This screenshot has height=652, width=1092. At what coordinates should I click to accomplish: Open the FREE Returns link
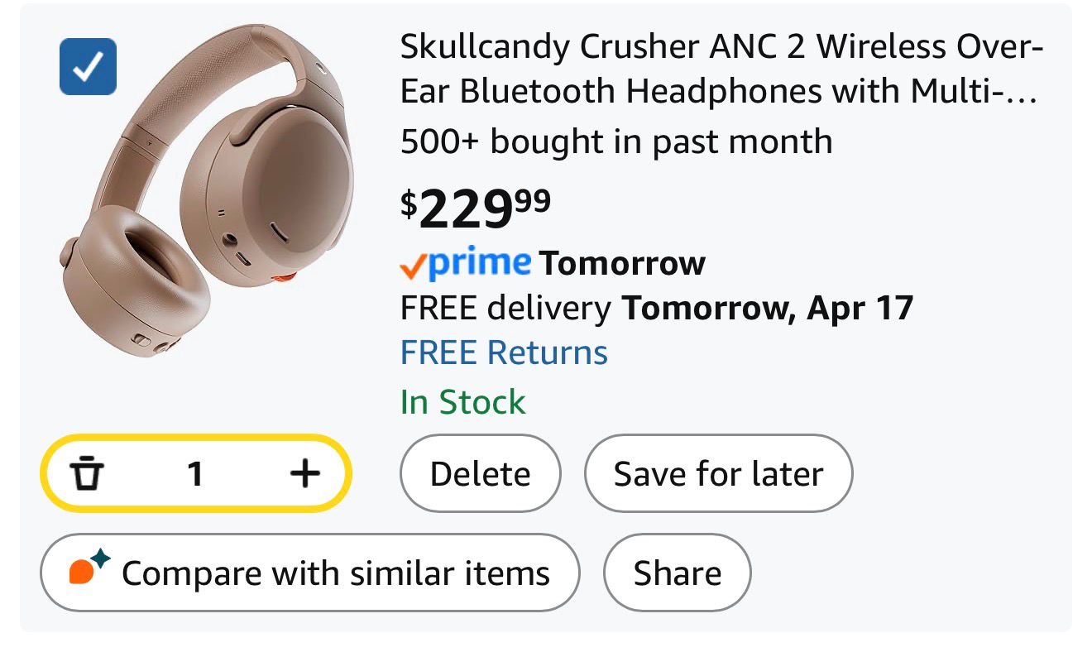(504, 353)
